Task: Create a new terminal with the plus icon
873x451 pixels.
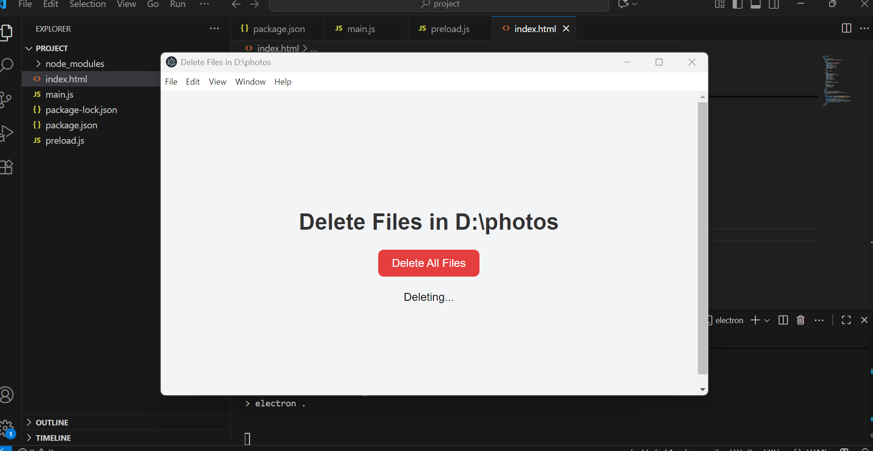Action: [x=755, y=320]
